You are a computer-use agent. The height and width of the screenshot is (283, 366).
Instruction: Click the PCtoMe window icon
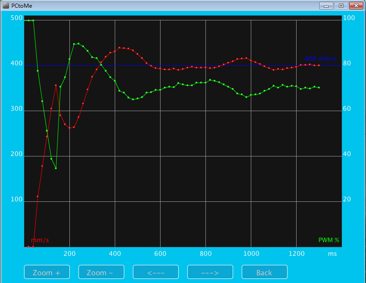5,5
